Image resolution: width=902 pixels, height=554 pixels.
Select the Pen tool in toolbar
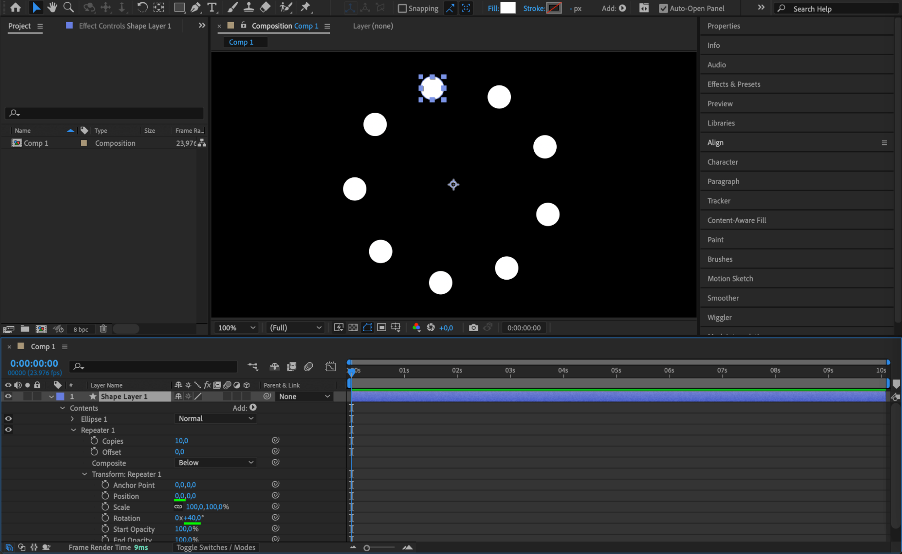(195, 7)
